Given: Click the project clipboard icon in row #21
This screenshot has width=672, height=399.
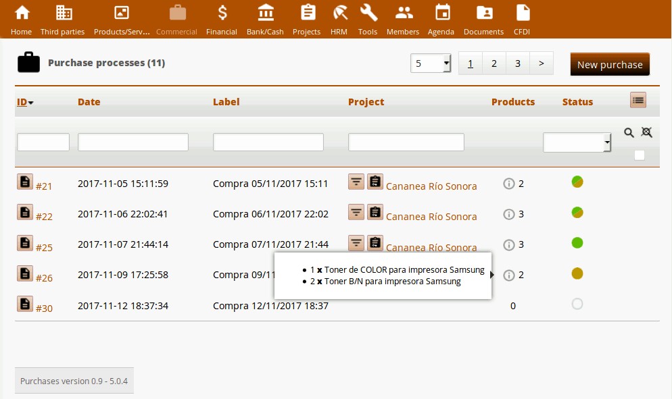Looking at the screenshot, I should tap(375, 181).
